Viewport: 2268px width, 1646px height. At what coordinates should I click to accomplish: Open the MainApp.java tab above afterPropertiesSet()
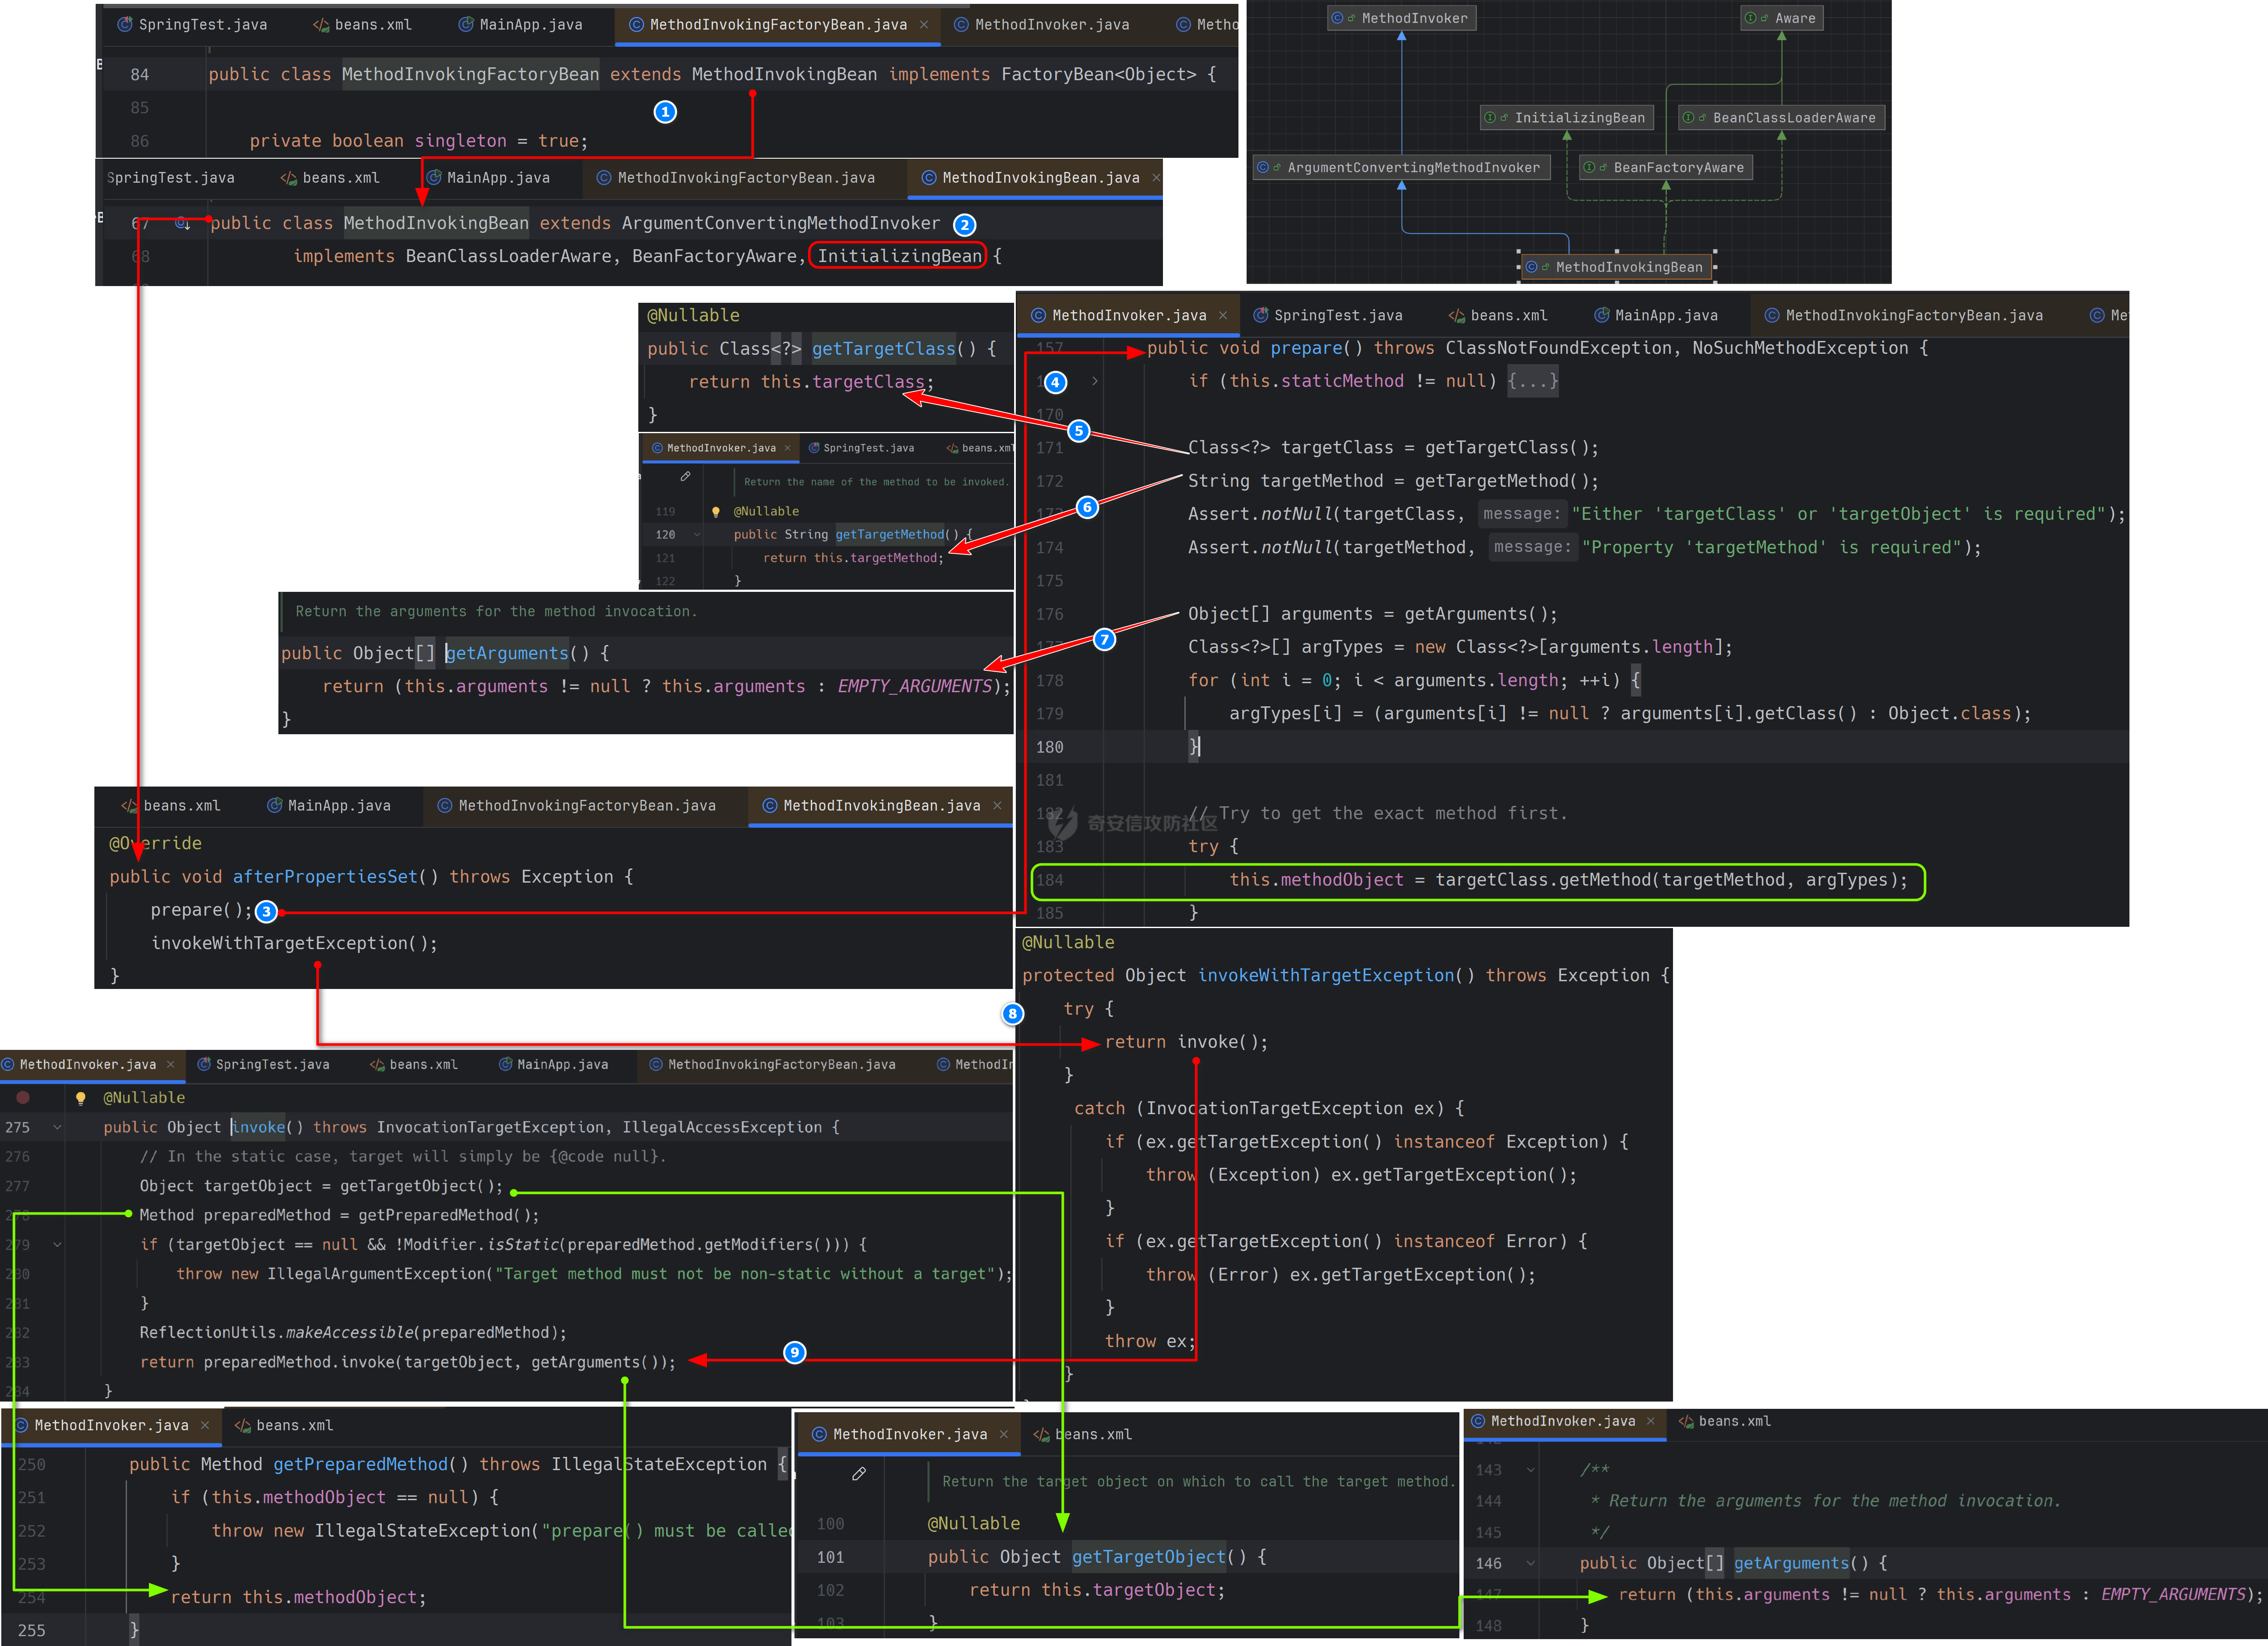coord(328,805)
